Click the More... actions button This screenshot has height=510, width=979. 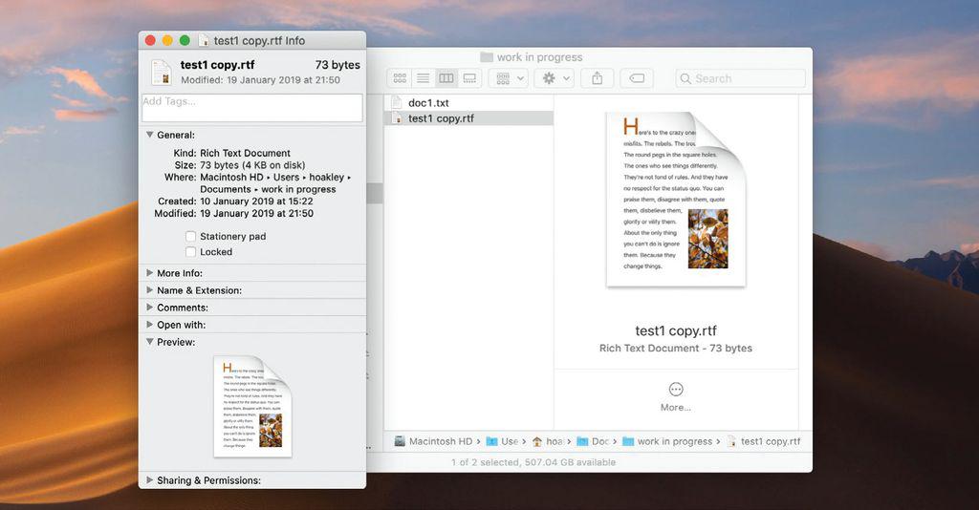676,396
